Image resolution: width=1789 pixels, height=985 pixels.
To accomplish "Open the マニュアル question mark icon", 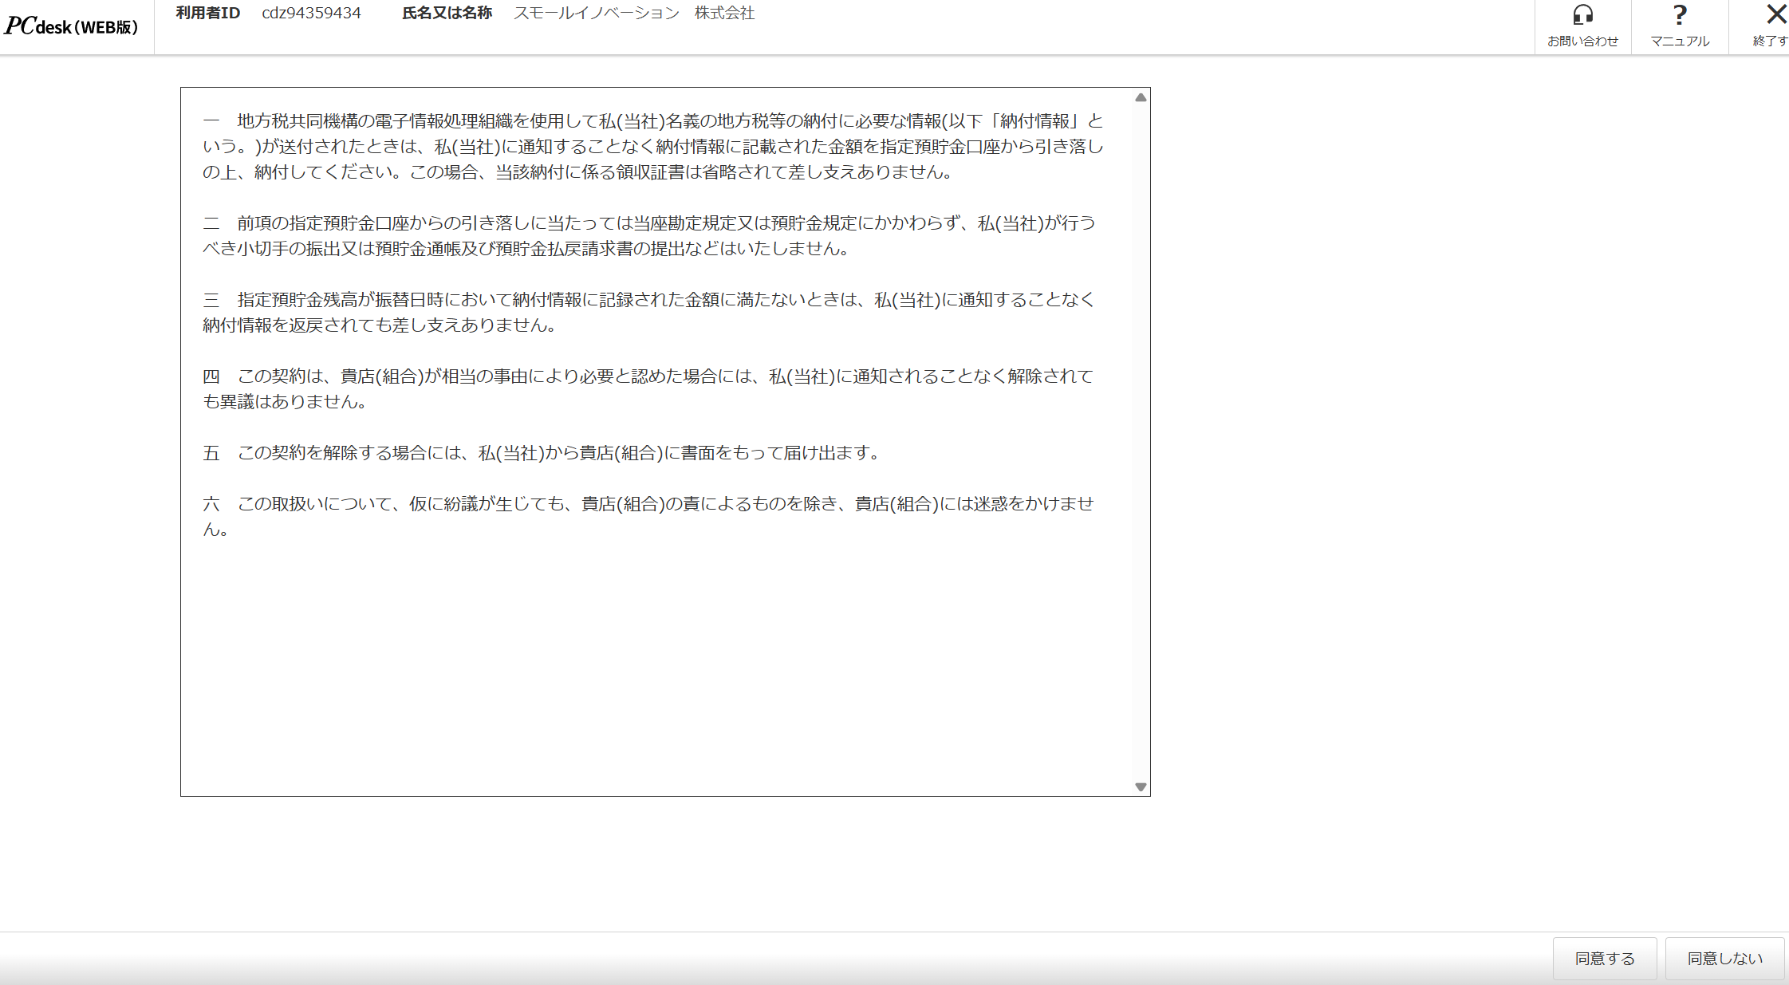I will (1680, 15).
